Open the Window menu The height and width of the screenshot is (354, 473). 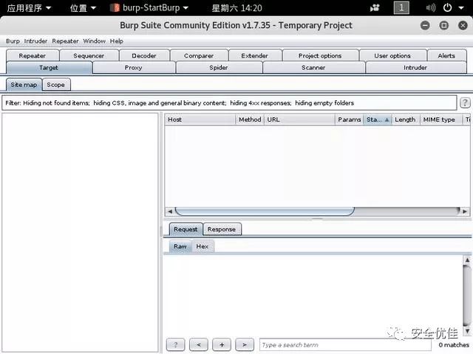(x=94, y=41)
